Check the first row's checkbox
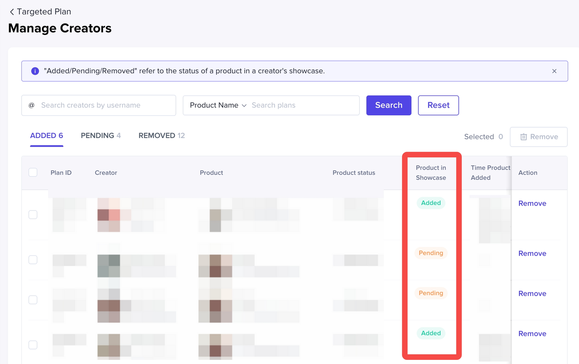This screenshot has width=579, height=364. click(33, 215)
